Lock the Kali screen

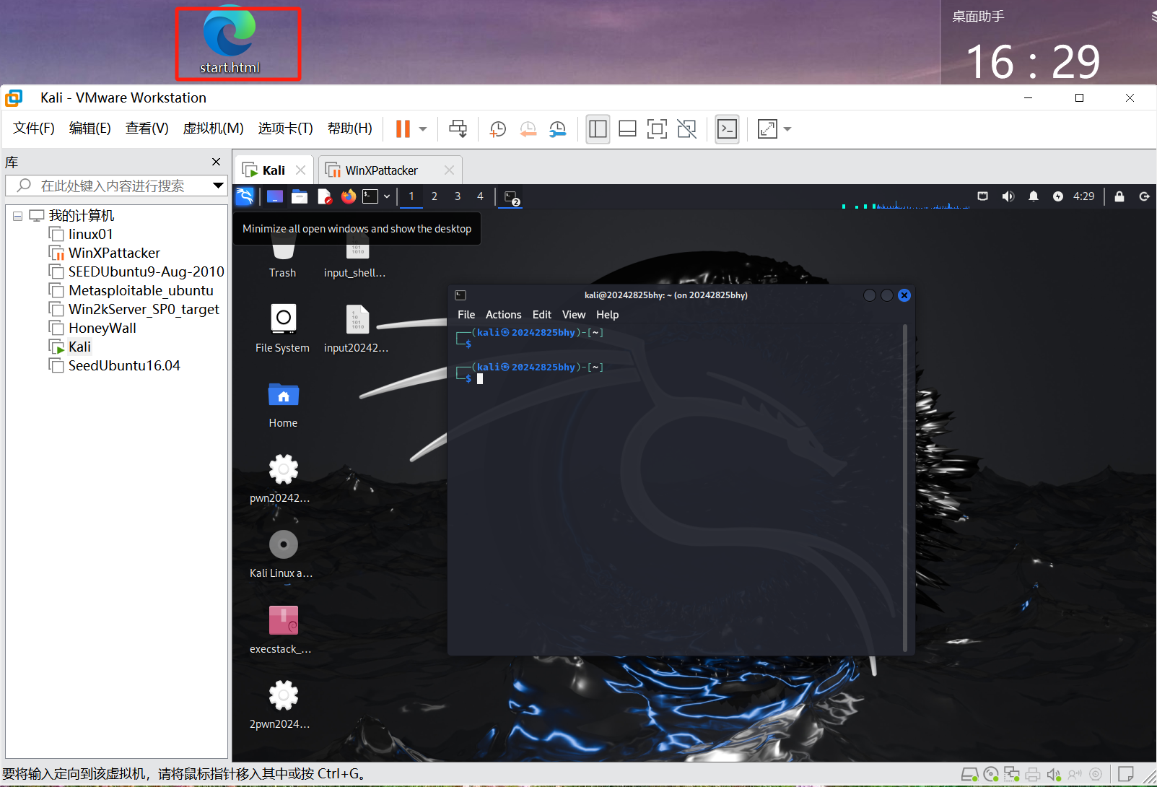(1119, 196)
